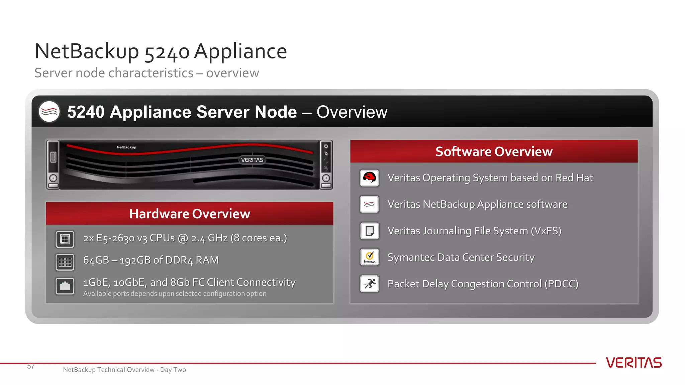685x385 pixels.
Task: Click the power button on appliance front
Action: [x=326, y=146]
